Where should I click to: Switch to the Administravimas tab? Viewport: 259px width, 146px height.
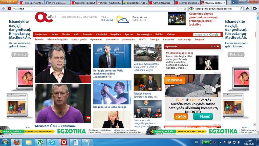point(162,3)
